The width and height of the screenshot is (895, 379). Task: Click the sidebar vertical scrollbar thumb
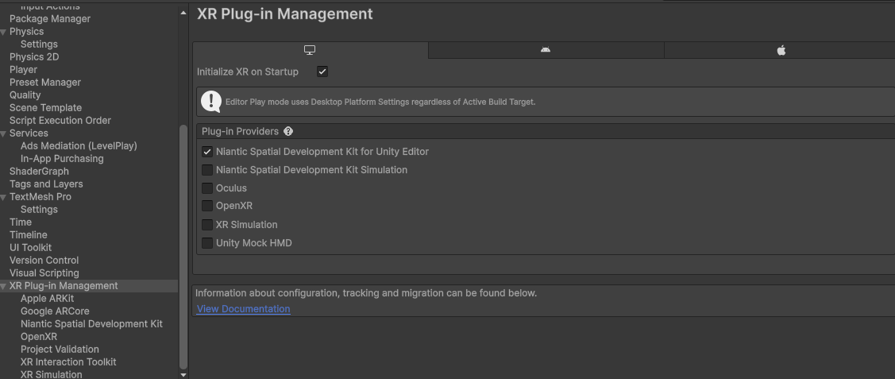(183, 246)
